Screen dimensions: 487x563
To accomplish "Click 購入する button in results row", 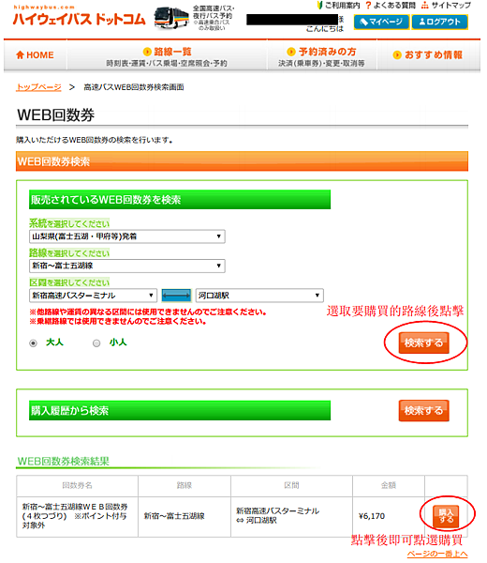I will [446, 516].
